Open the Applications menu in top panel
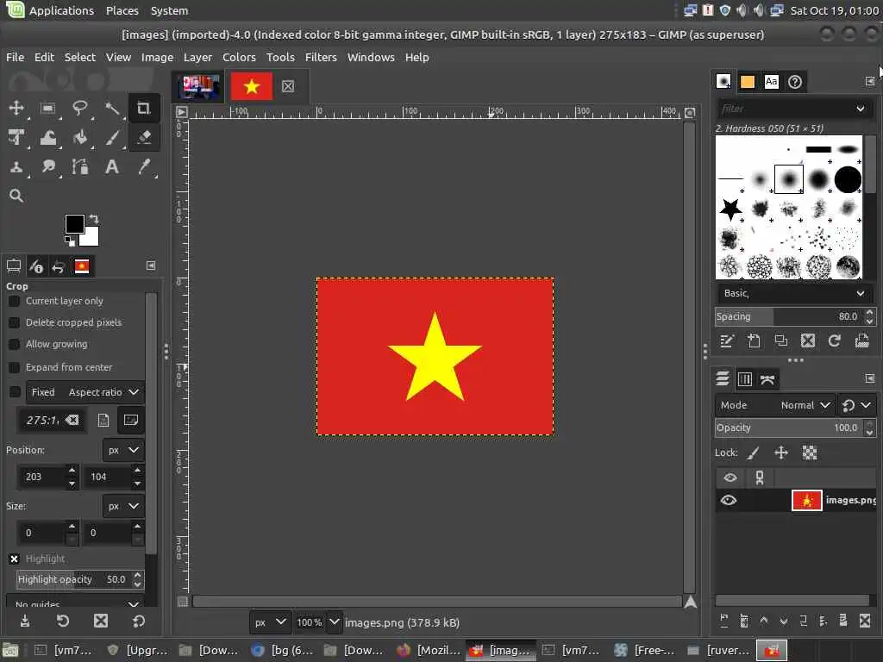The width and height of the screenshot is (883, 662). pyautogui.click(x=61, y=10)
